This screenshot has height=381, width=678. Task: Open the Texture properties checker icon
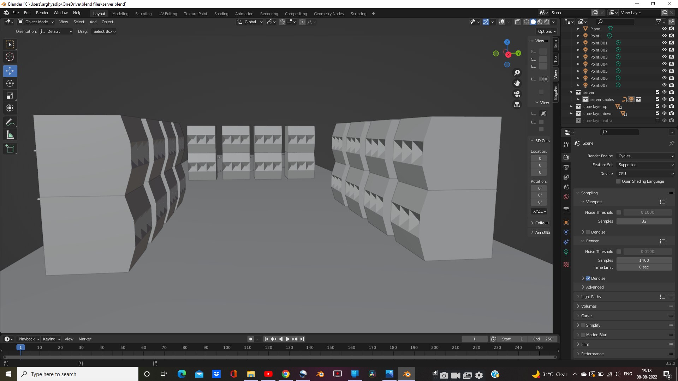point(566,265)
